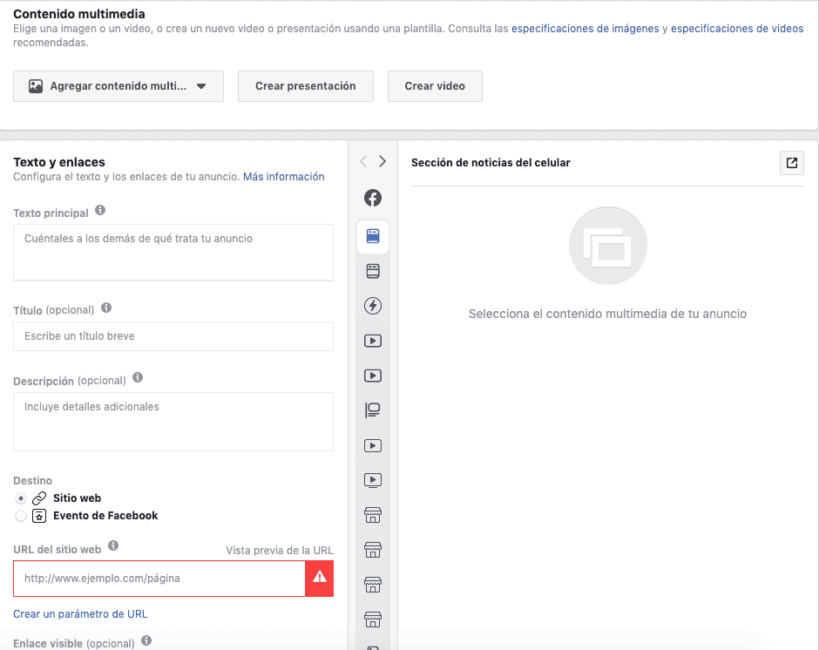This screenshot has height=650, width=819.
Task: Go to previous preview placement arrow
Action: pyautogui.click(x=363, y=161)
